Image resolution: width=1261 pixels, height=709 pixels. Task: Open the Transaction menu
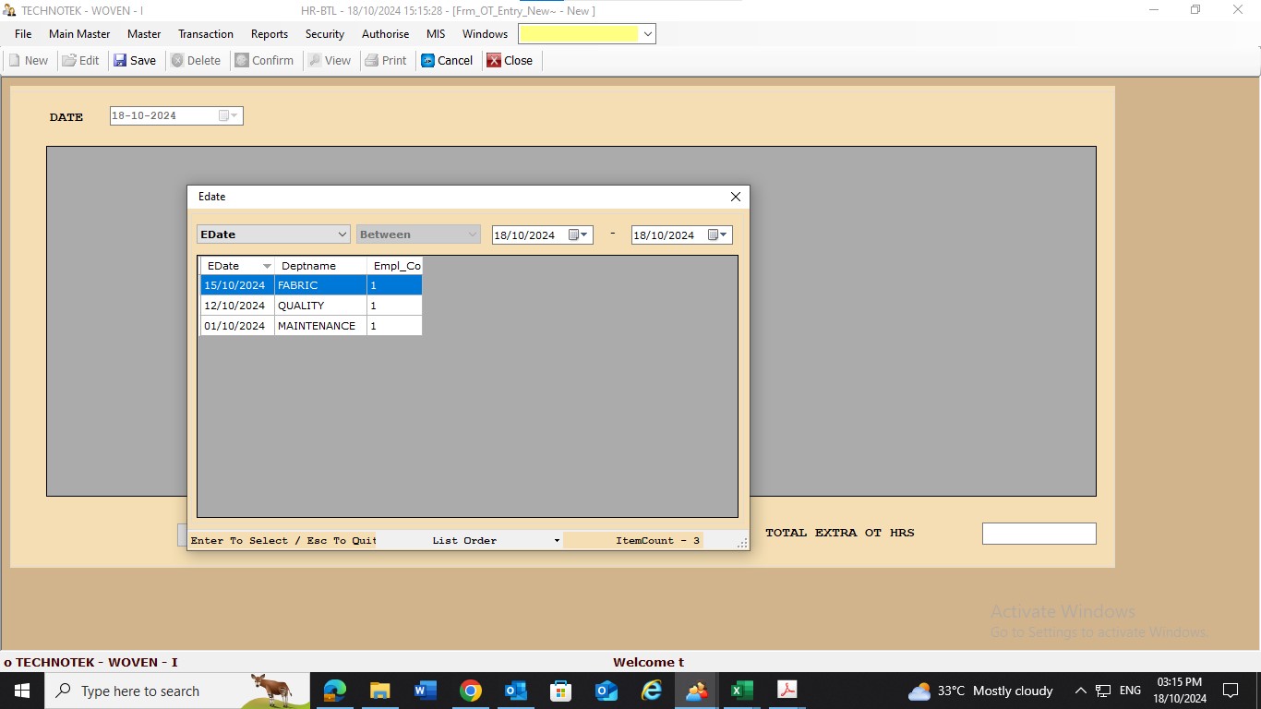pos(206,34)
